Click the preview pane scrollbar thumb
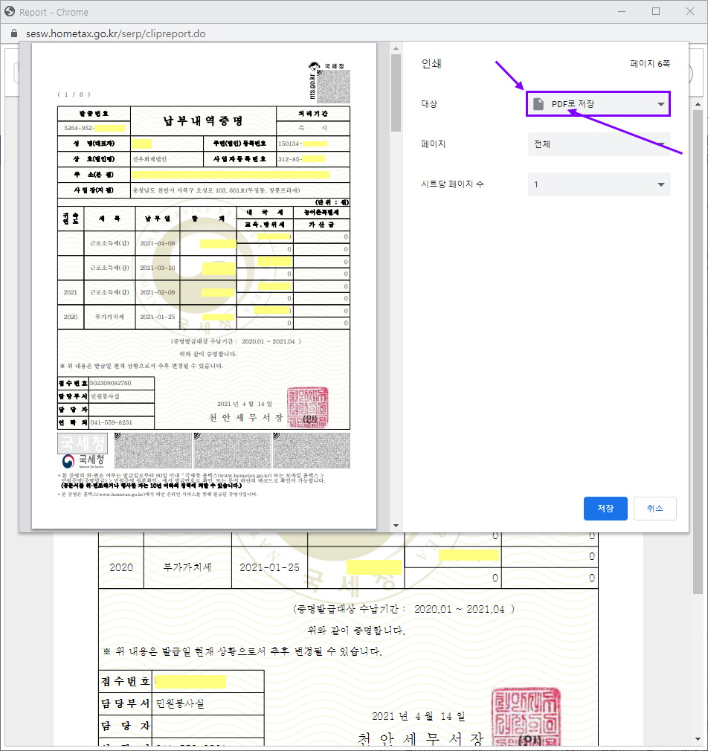The width and height of the screenshot is (708, 751). pos(396,92)
